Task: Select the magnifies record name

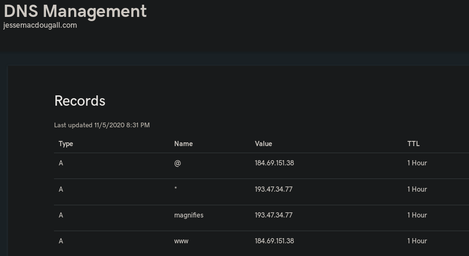Action: click(189, 215)
